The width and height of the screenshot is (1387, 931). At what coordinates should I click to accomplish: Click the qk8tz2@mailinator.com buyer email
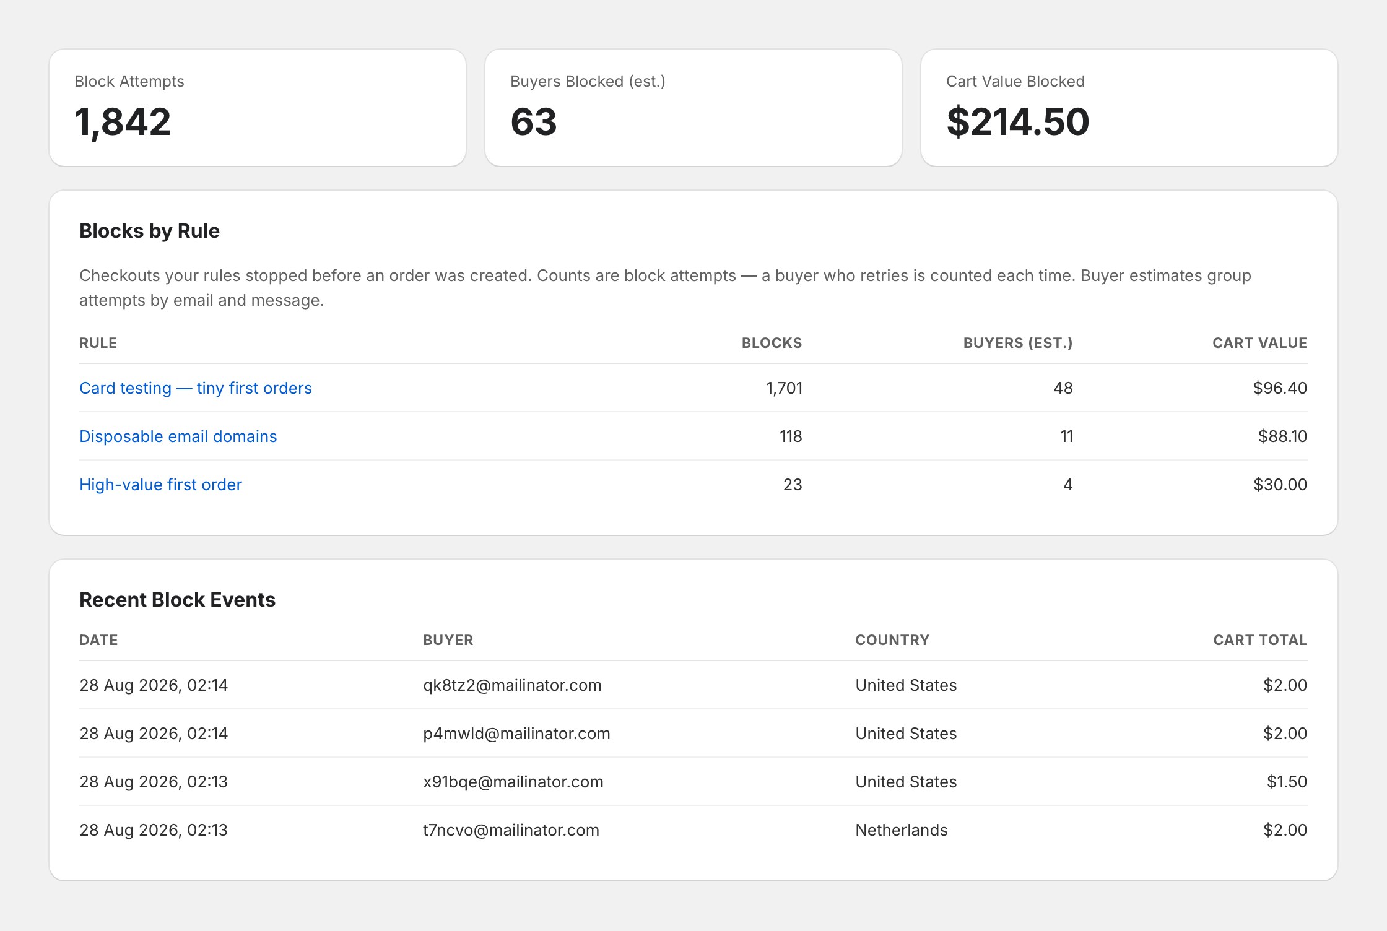coord(512,685)
